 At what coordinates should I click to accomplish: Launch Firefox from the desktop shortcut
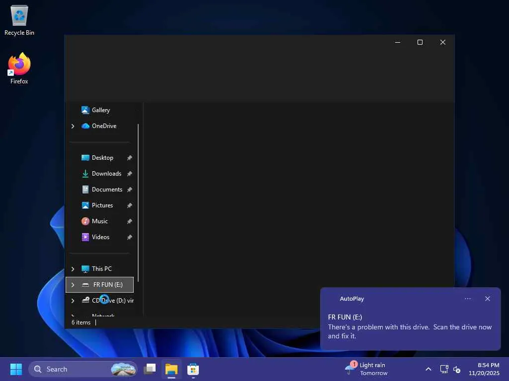click(19, 68)
